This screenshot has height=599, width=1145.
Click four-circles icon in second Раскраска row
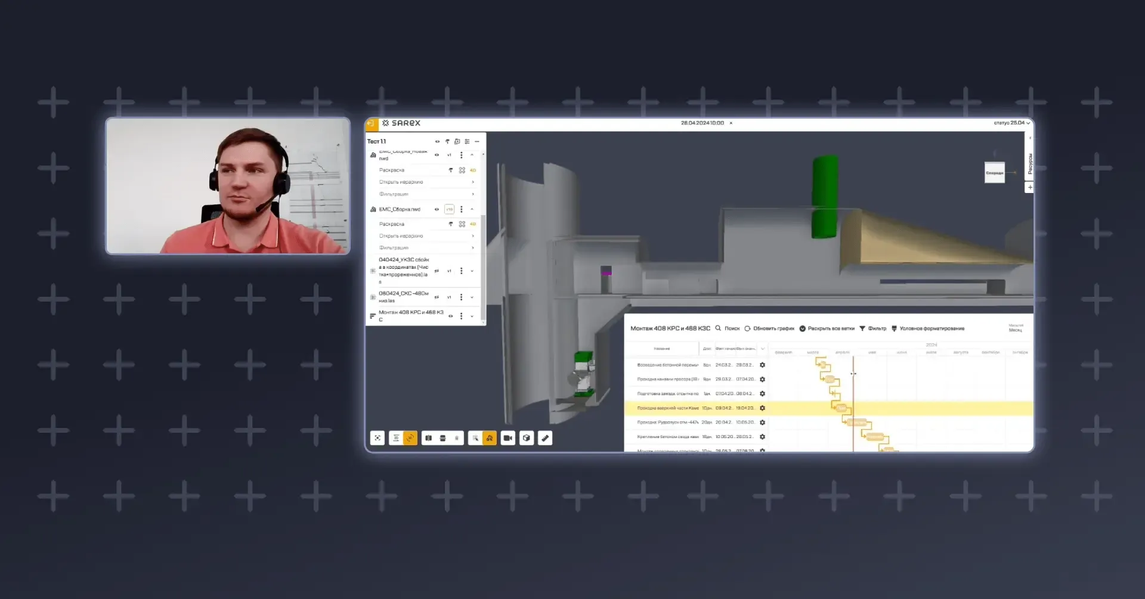tap(462, 224)
